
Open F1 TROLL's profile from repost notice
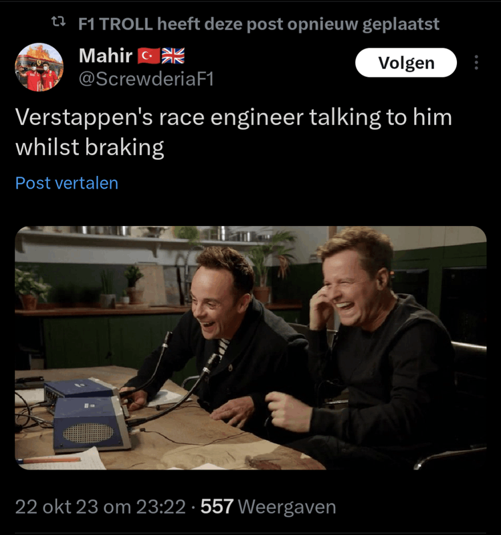point(115,24)
